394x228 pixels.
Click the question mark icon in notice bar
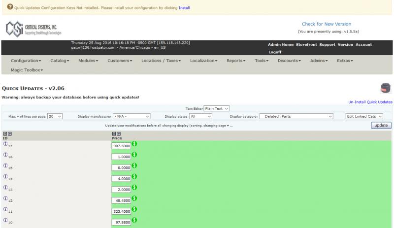pos(10,7)
